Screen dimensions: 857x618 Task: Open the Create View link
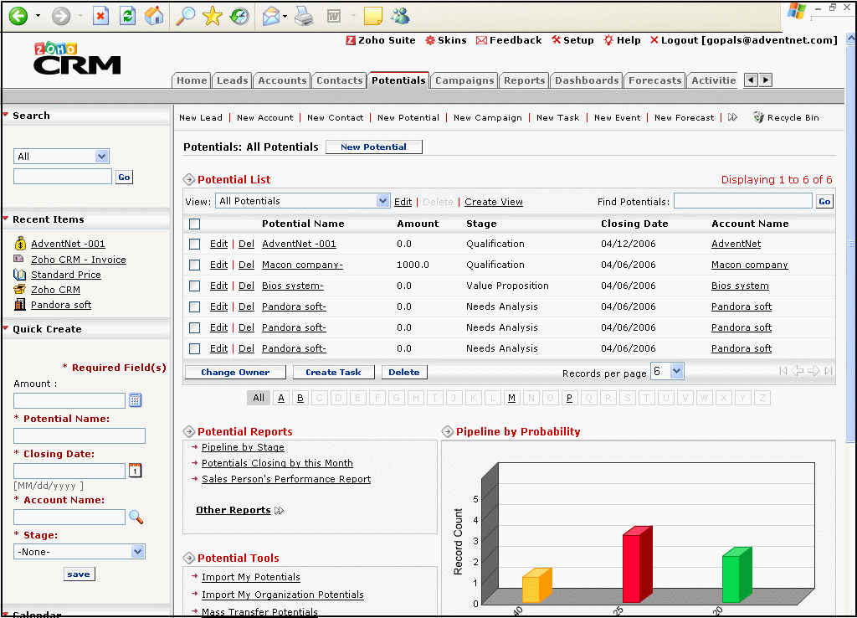tap(494, 202)
